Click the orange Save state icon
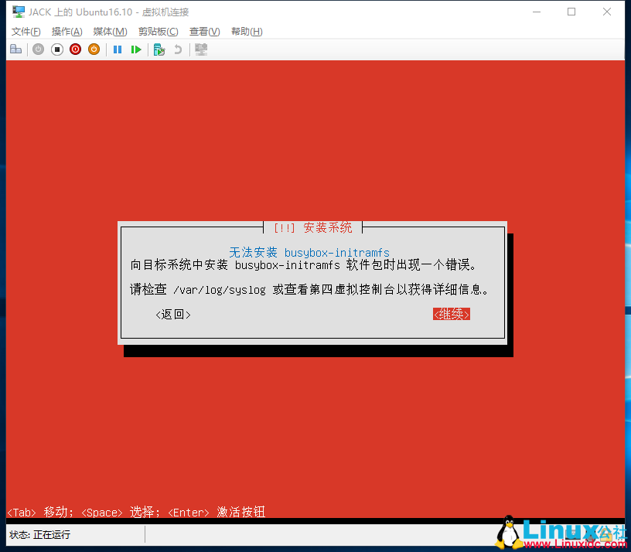The image size is (631, 552). tap(94, 49)
